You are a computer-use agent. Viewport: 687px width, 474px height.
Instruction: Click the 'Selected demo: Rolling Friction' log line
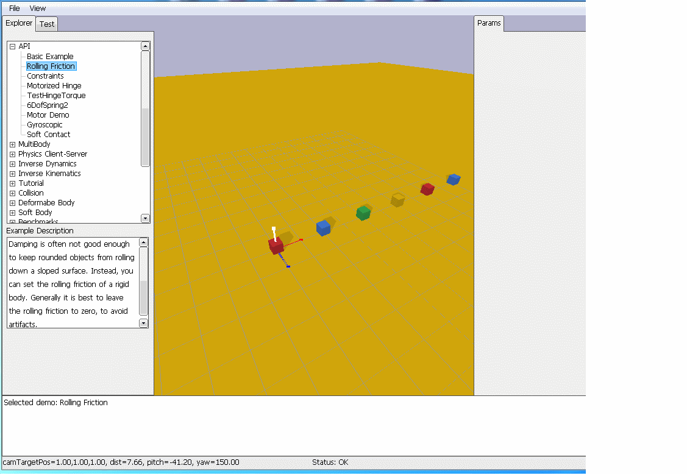click(55, 403)
